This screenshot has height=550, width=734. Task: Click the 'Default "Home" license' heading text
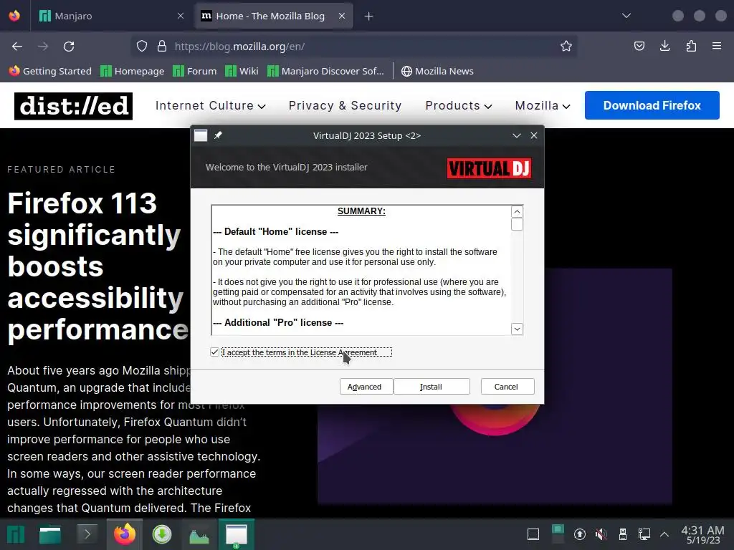coord(276,231)
